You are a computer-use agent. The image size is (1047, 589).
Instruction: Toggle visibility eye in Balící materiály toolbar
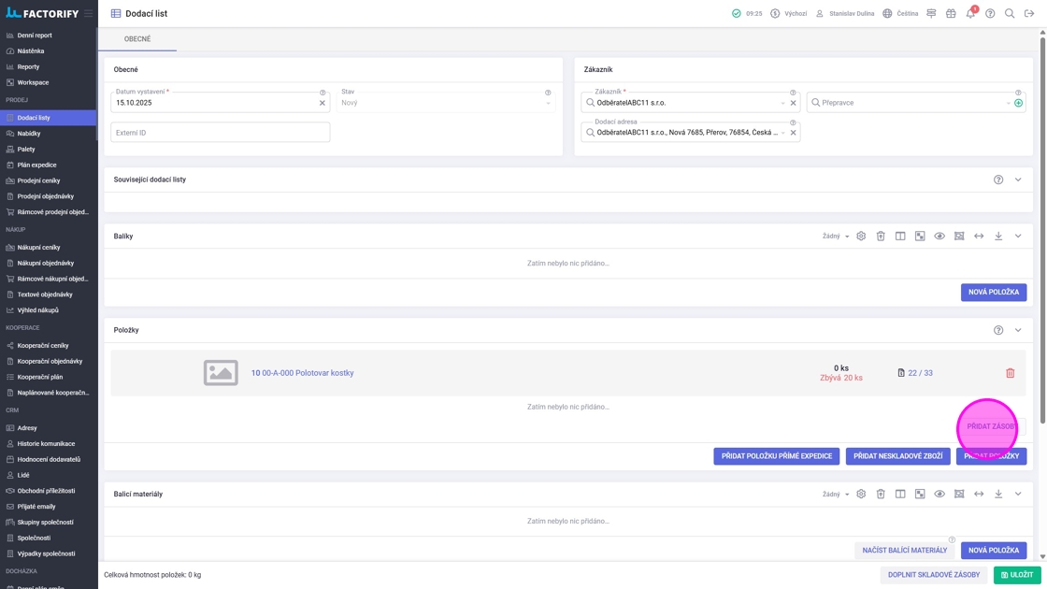click(x=939, y=495)
